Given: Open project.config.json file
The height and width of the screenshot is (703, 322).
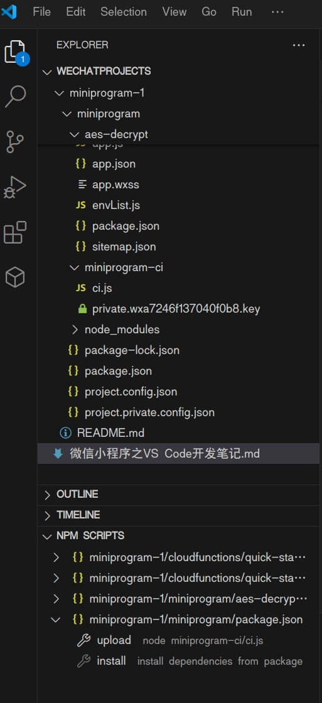Looking at the screenshot, I should pyautogui.click(x=131, y=392).
